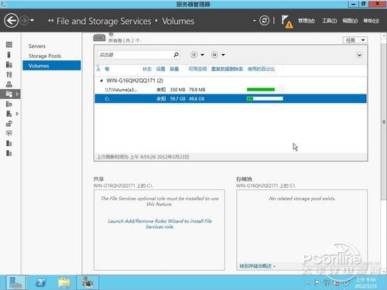This screenshot has width=387, height=290.
Task: Open the navigation history dropdown arrow
Action: click(33, 20)
